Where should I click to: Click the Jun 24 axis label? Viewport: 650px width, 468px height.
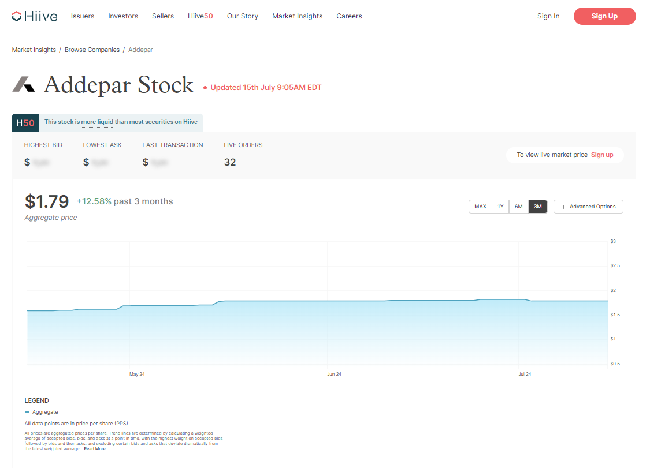pos(334,374)
